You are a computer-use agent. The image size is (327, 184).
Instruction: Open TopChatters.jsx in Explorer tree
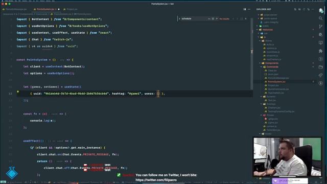point(276,93)
